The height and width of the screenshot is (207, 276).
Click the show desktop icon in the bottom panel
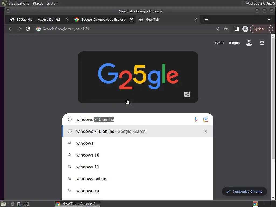3,204
